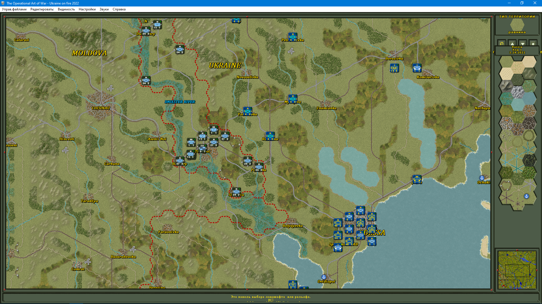Select the anchorage anchor tile in palette

tap(526, 196)
